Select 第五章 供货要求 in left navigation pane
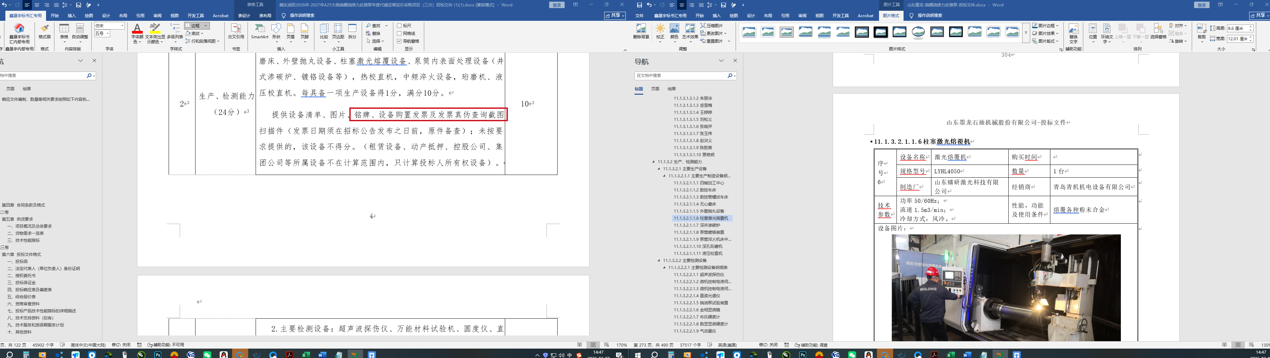 pos(17,219)
